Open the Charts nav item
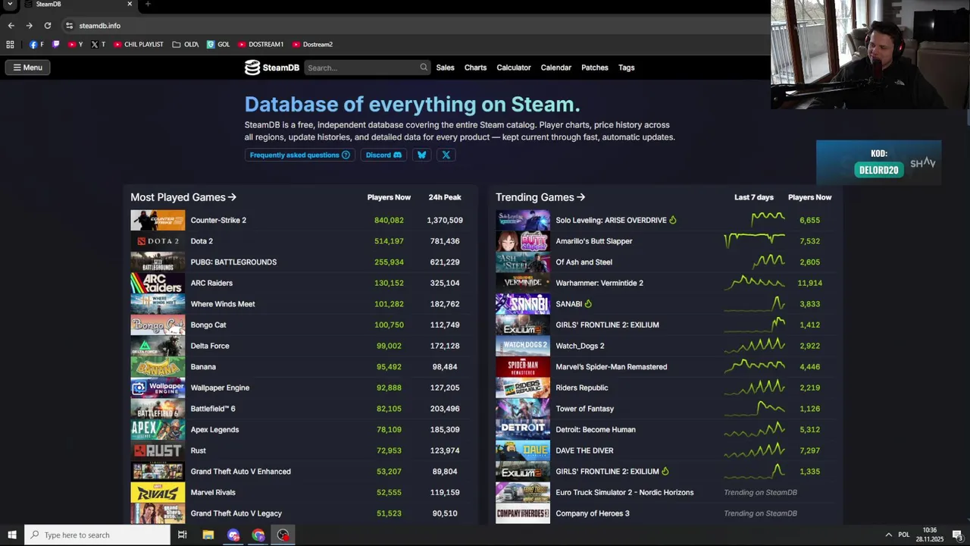Screen dimensions: 970x546 pyautogui.click(x=476, y=67)
